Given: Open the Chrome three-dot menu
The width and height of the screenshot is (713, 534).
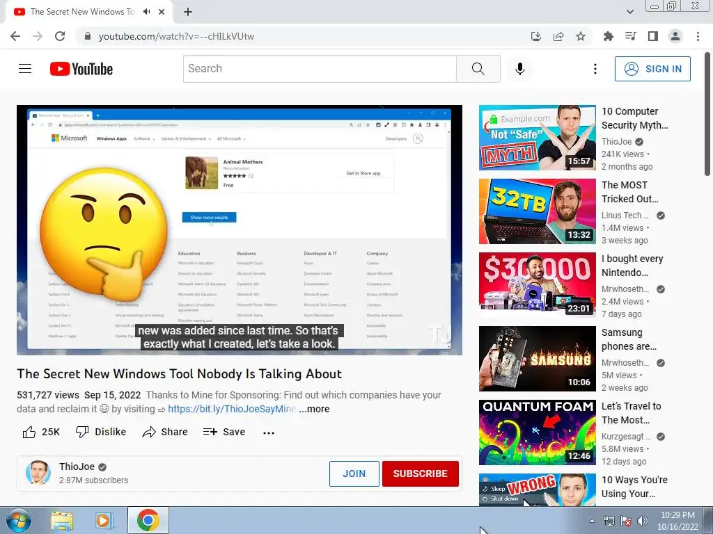Looking at the screenshot, I should pyautogui.click(x=698, y=36).
